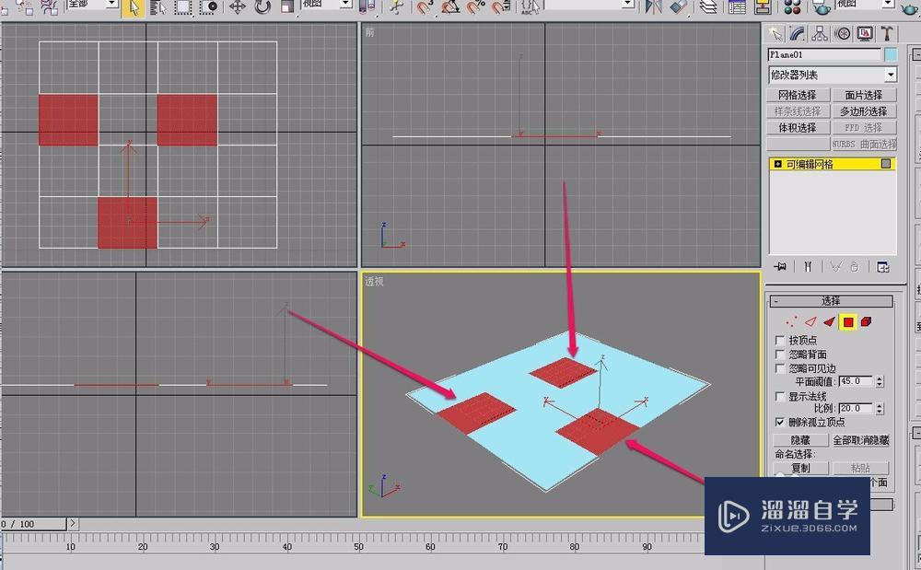The height and width of the screenshot is (570, 921).
Task: Click the Render Scene teapot icon
Action: pos(822,7)
